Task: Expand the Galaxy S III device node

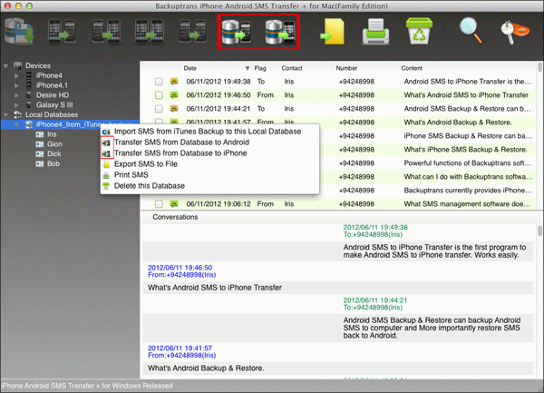Action: coord(16,105)
